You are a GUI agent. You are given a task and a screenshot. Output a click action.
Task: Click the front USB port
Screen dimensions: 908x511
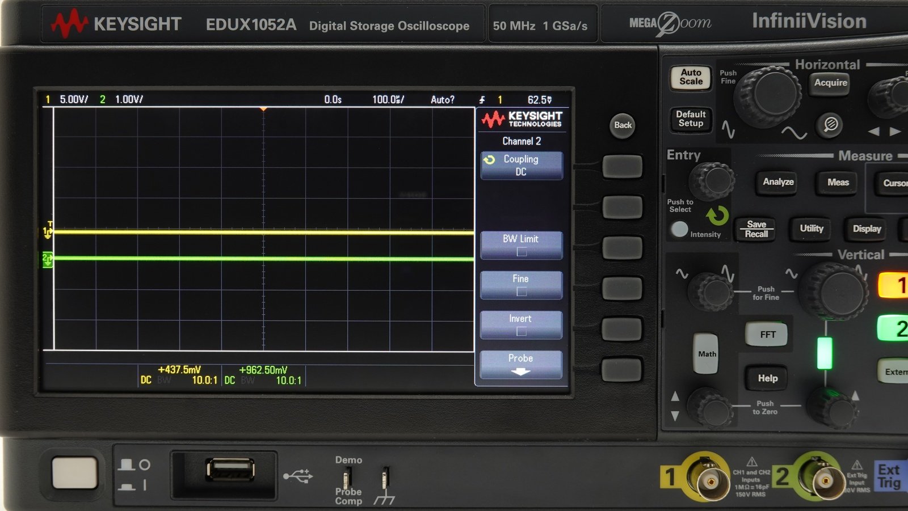(230, 470)
